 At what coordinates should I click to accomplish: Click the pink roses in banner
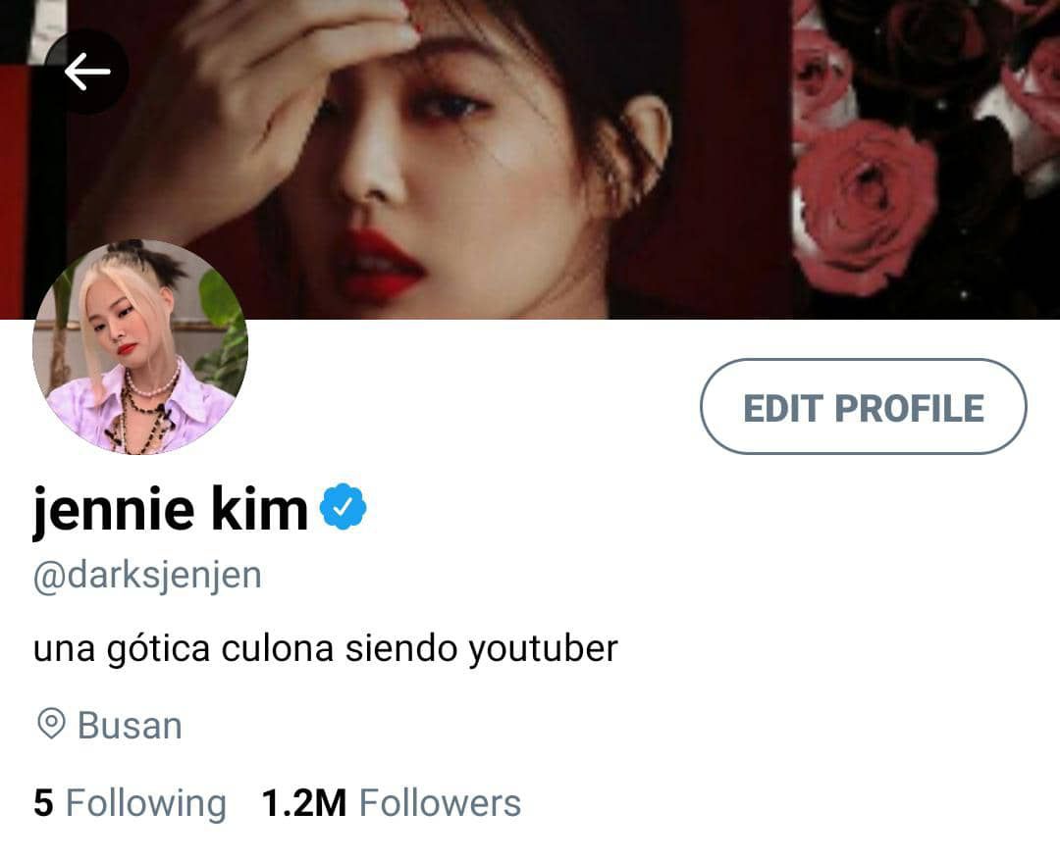pyautogui.click(x=866, y=203)
